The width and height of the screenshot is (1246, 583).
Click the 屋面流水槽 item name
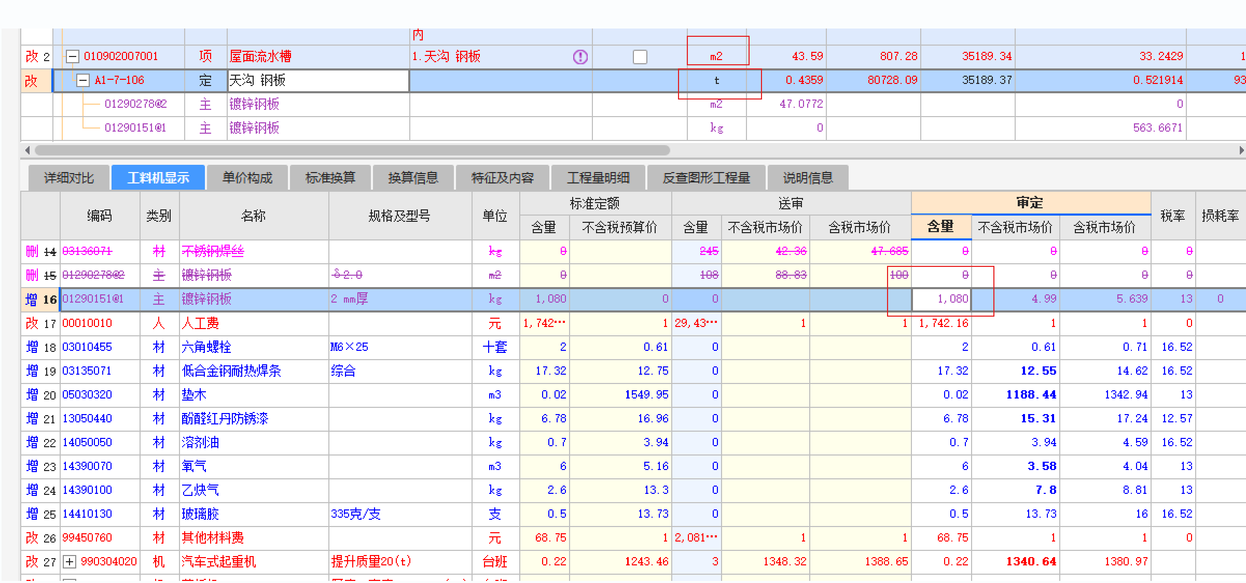(x=260, y=56)
